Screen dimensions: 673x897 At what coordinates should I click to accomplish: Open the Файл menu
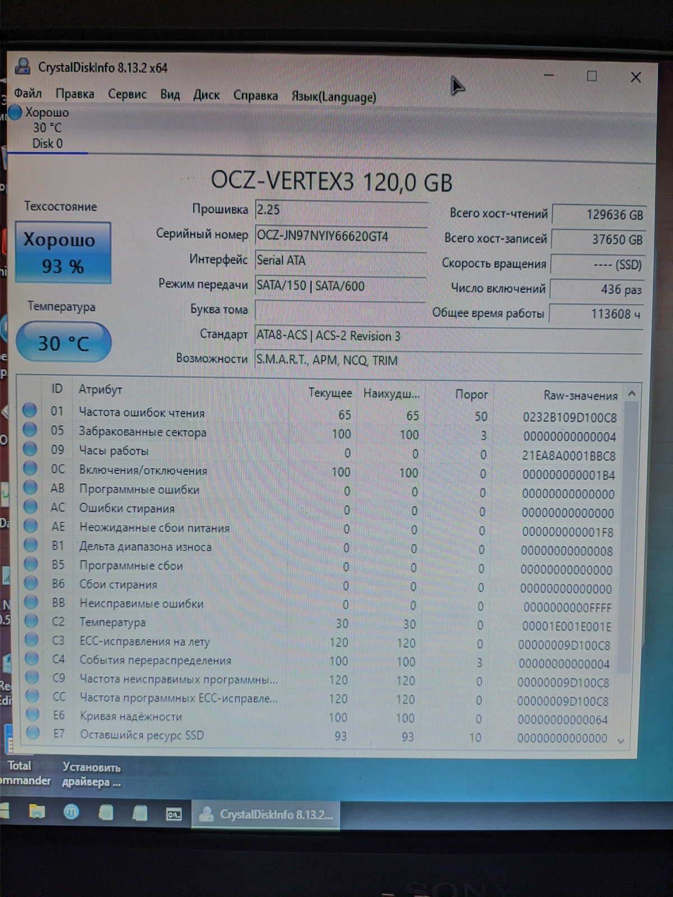pos(28,93)
